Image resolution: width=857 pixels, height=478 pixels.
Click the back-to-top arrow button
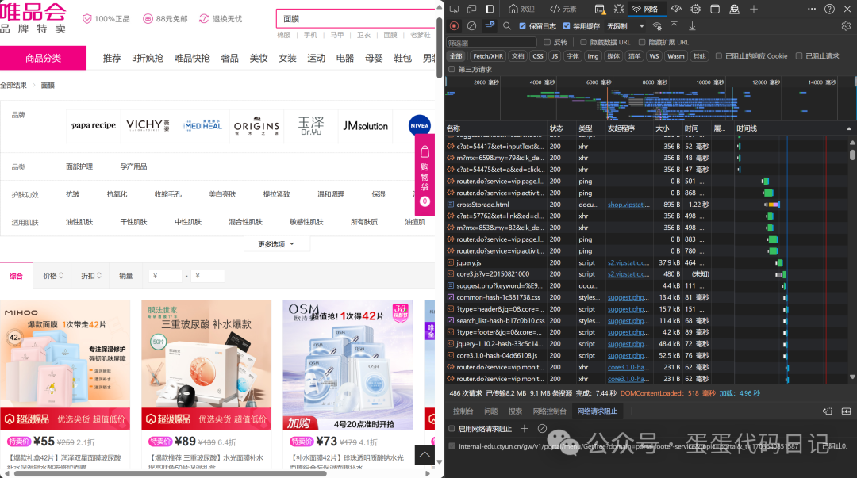pyautogui.click(x=425, y=454)
